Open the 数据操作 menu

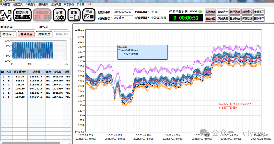(30, 4)
